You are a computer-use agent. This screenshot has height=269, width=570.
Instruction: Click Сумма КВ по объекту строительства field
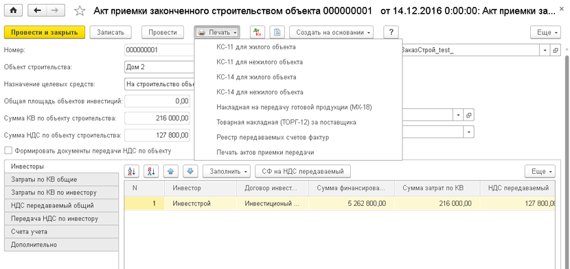click(x=157, y=118)
